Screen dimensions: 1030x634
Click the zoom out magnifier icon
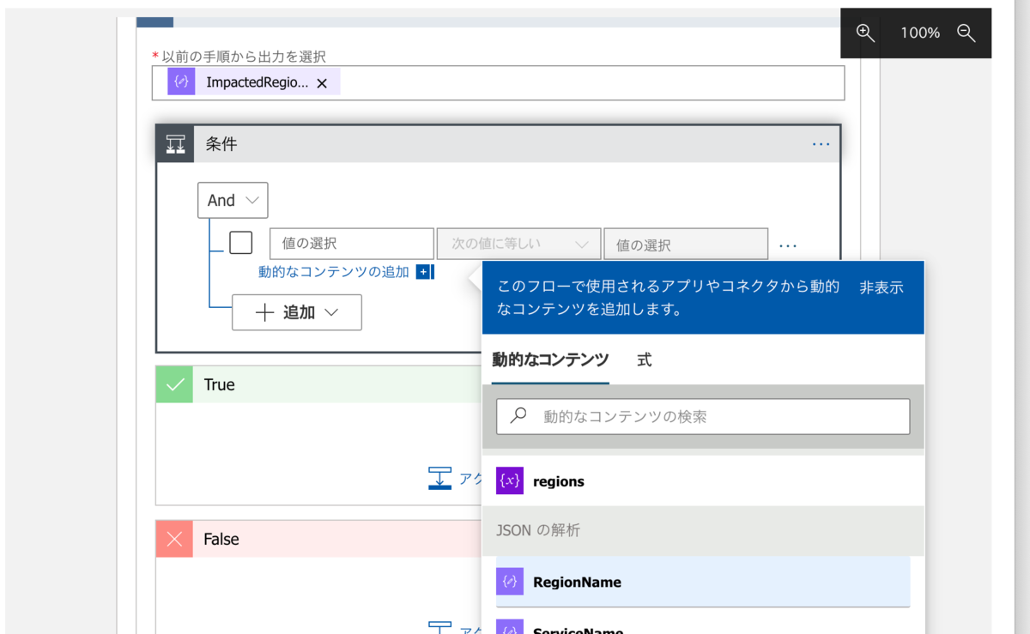tap(966, 33)
